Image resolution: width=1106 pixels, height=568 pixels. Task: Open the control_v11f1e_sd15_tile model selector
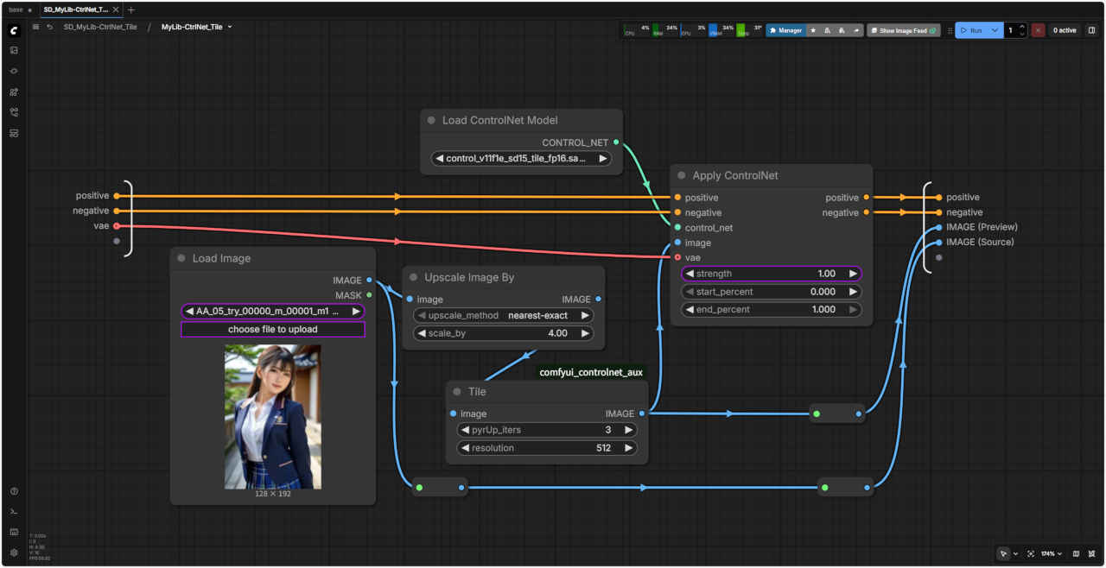click(521, 159)
